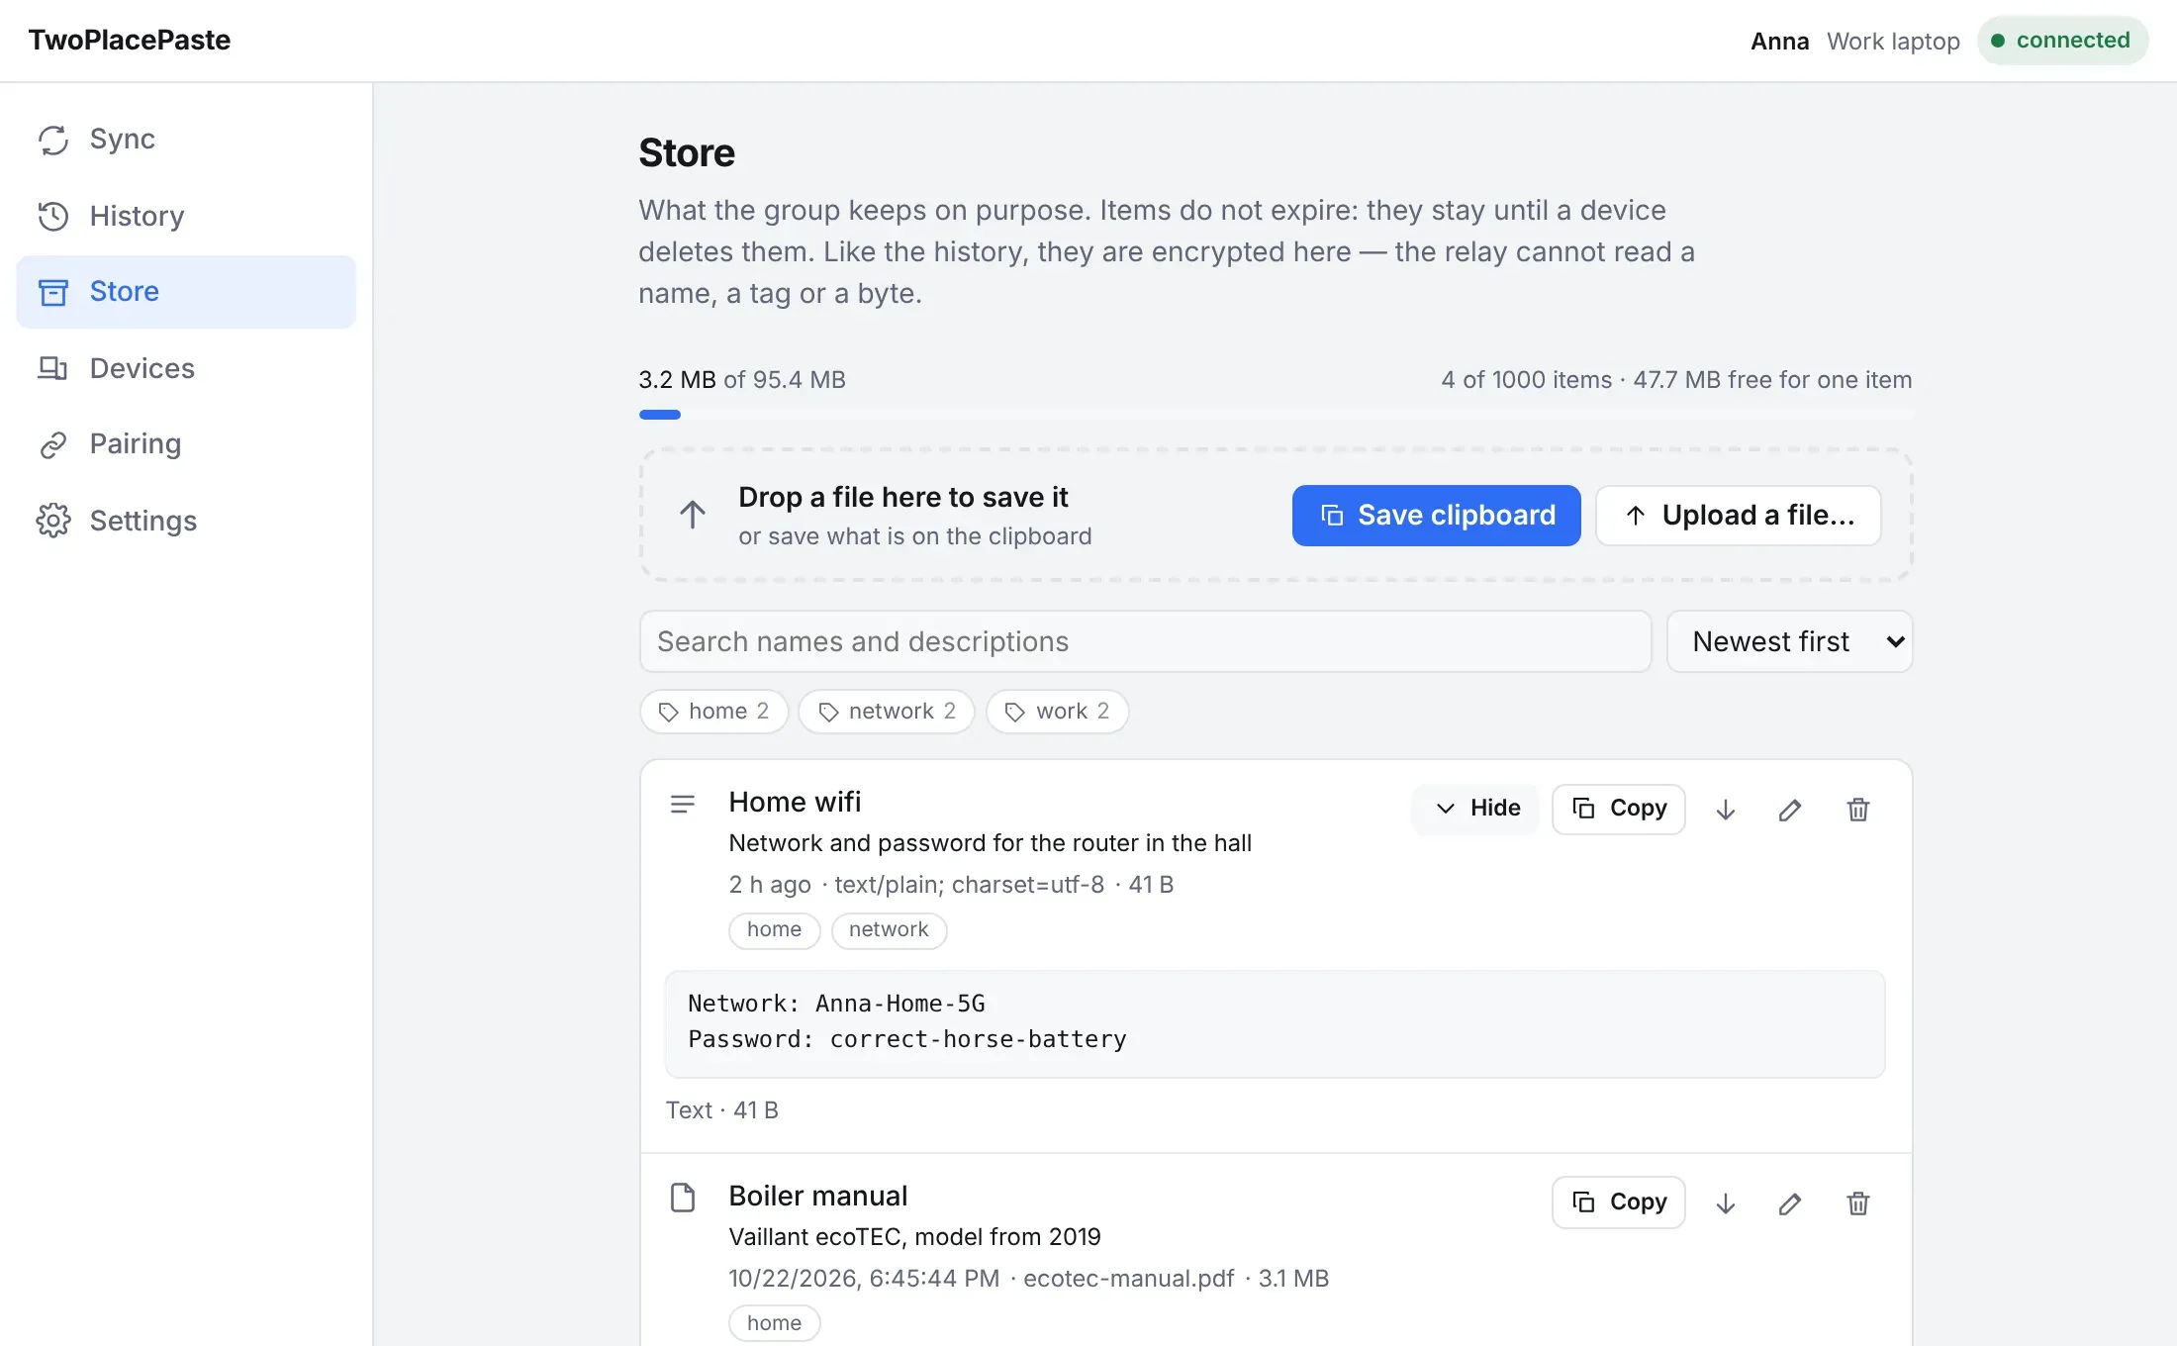Click Upload a file button
Screen dimensions: 2177x1346
(1739, 516)
